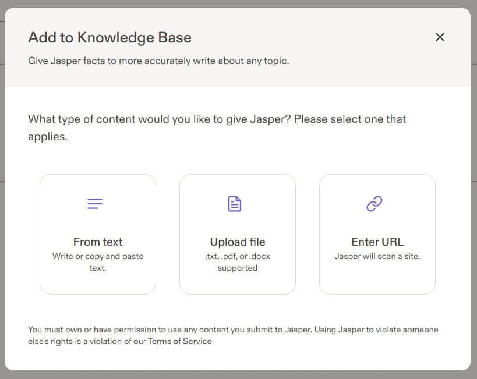The image size is (477, 379).
Task: Choose the Enter URL option title
Action: pyautogui.click(x=377, y=242)
